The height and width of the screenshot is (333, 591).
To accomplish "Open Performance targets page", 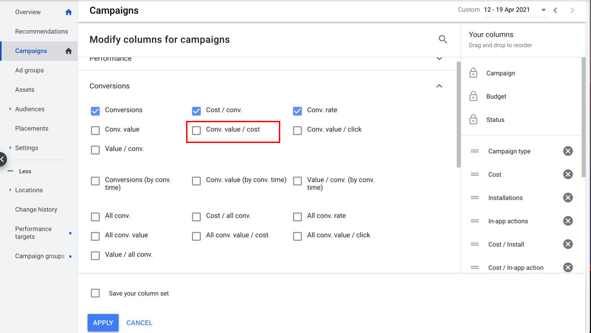I will [33, 232].
